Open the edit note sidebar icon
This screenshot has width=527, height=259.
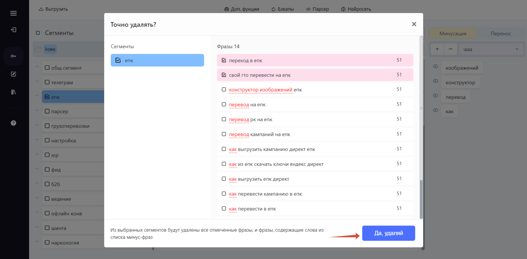coord(13,74)
